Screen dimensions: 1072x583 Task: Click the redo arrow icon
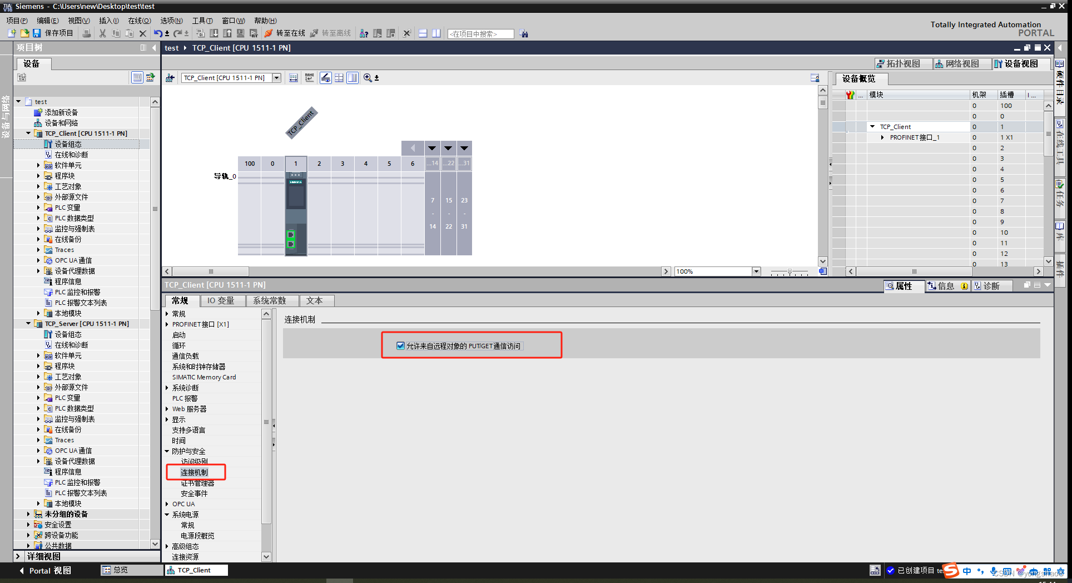177,33
